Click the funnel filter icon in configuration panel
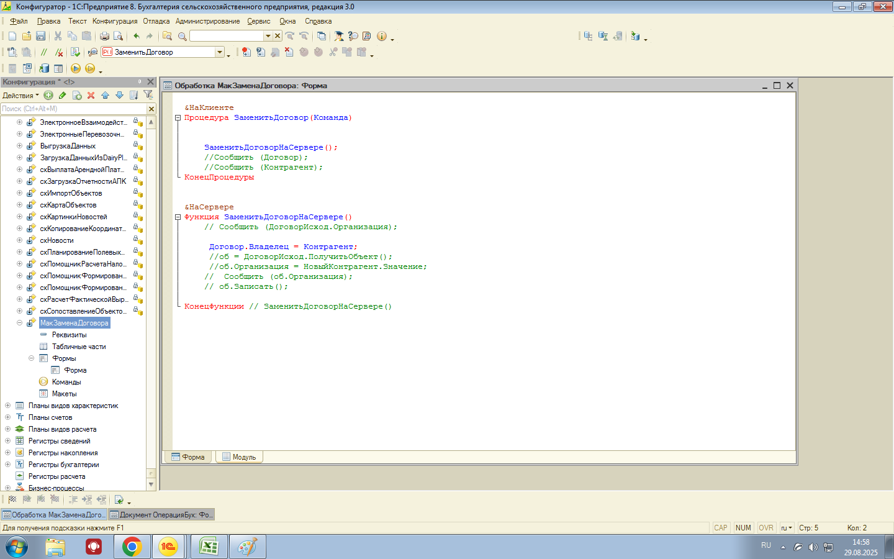This screenshot has height=559, width=894. pos(148,95)
